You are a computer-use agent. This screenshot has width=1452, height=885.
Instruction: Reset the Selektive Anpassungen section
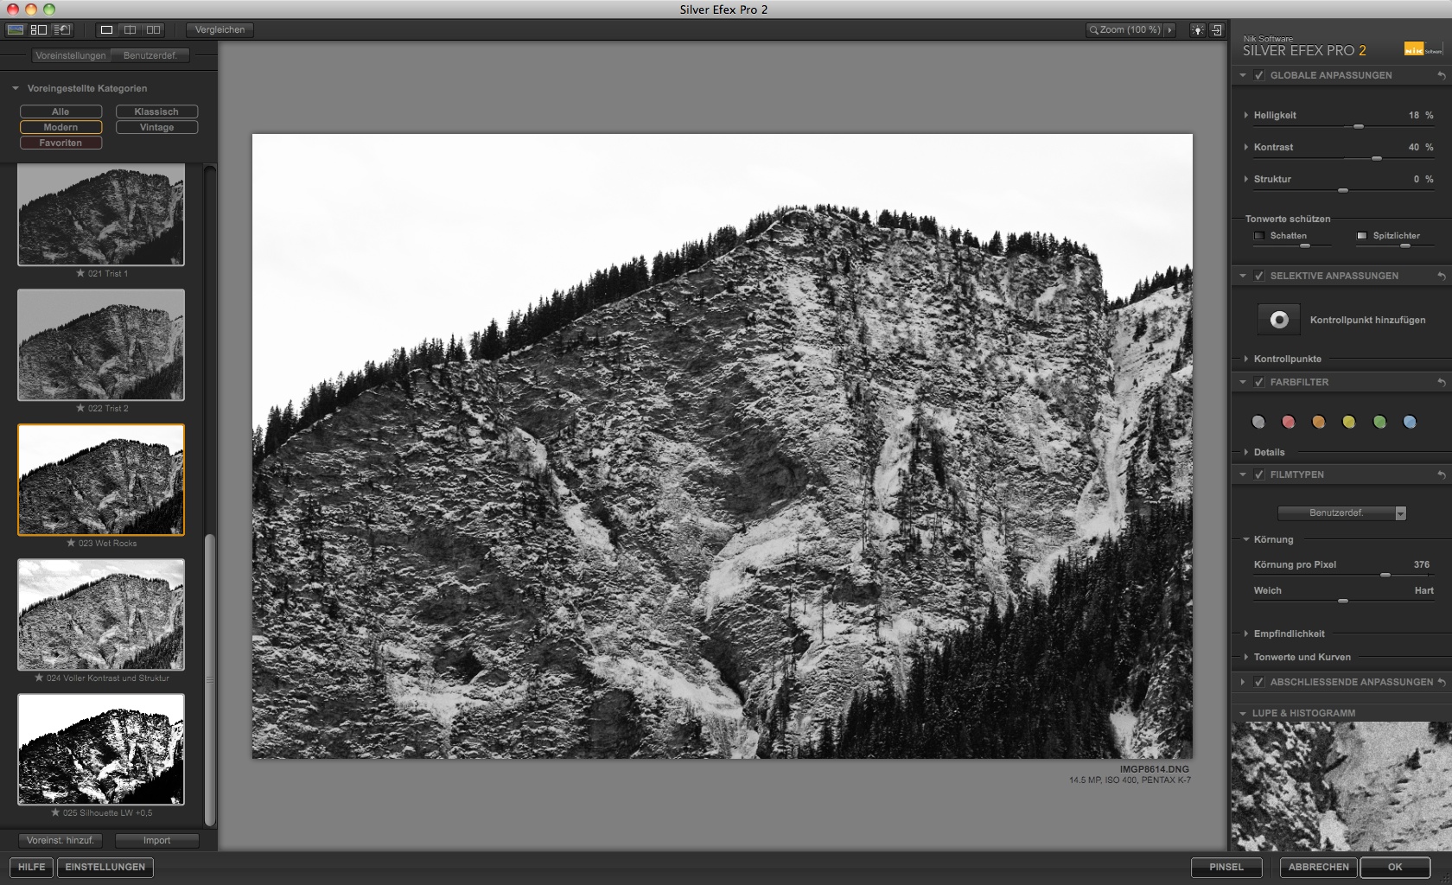(1441, 277)
